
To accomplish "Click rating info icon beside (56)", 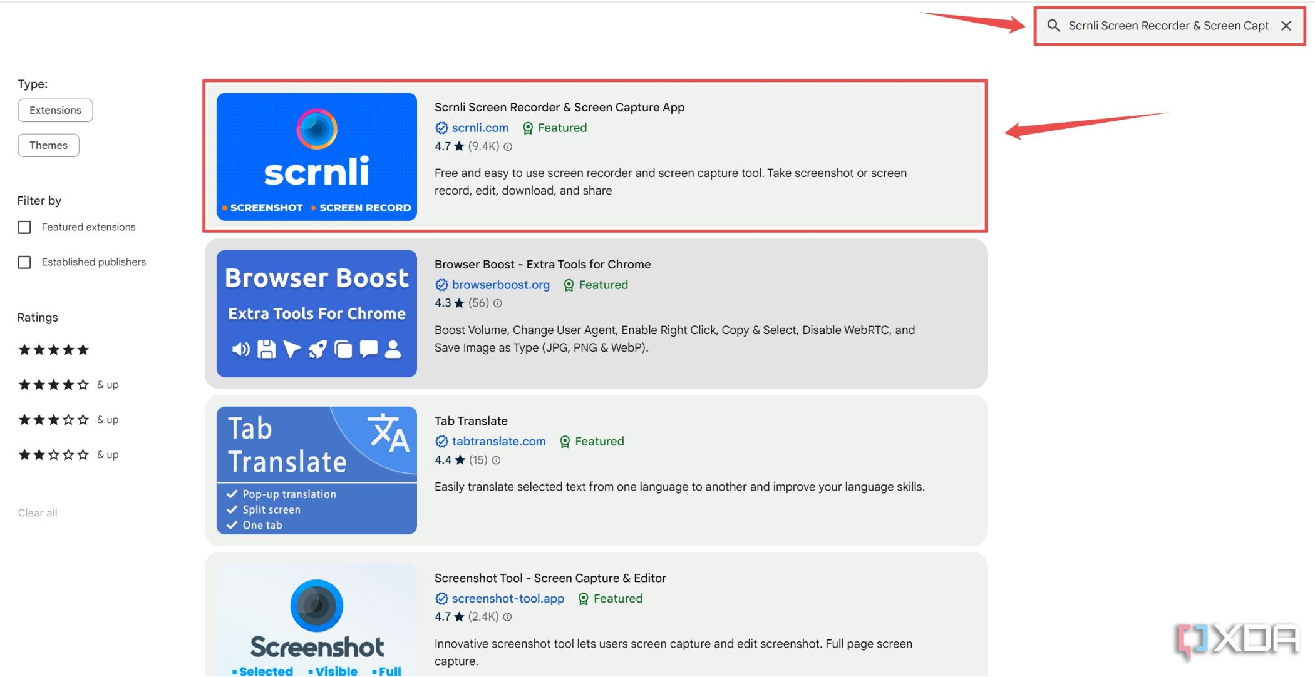I will [x=498, y=303].
